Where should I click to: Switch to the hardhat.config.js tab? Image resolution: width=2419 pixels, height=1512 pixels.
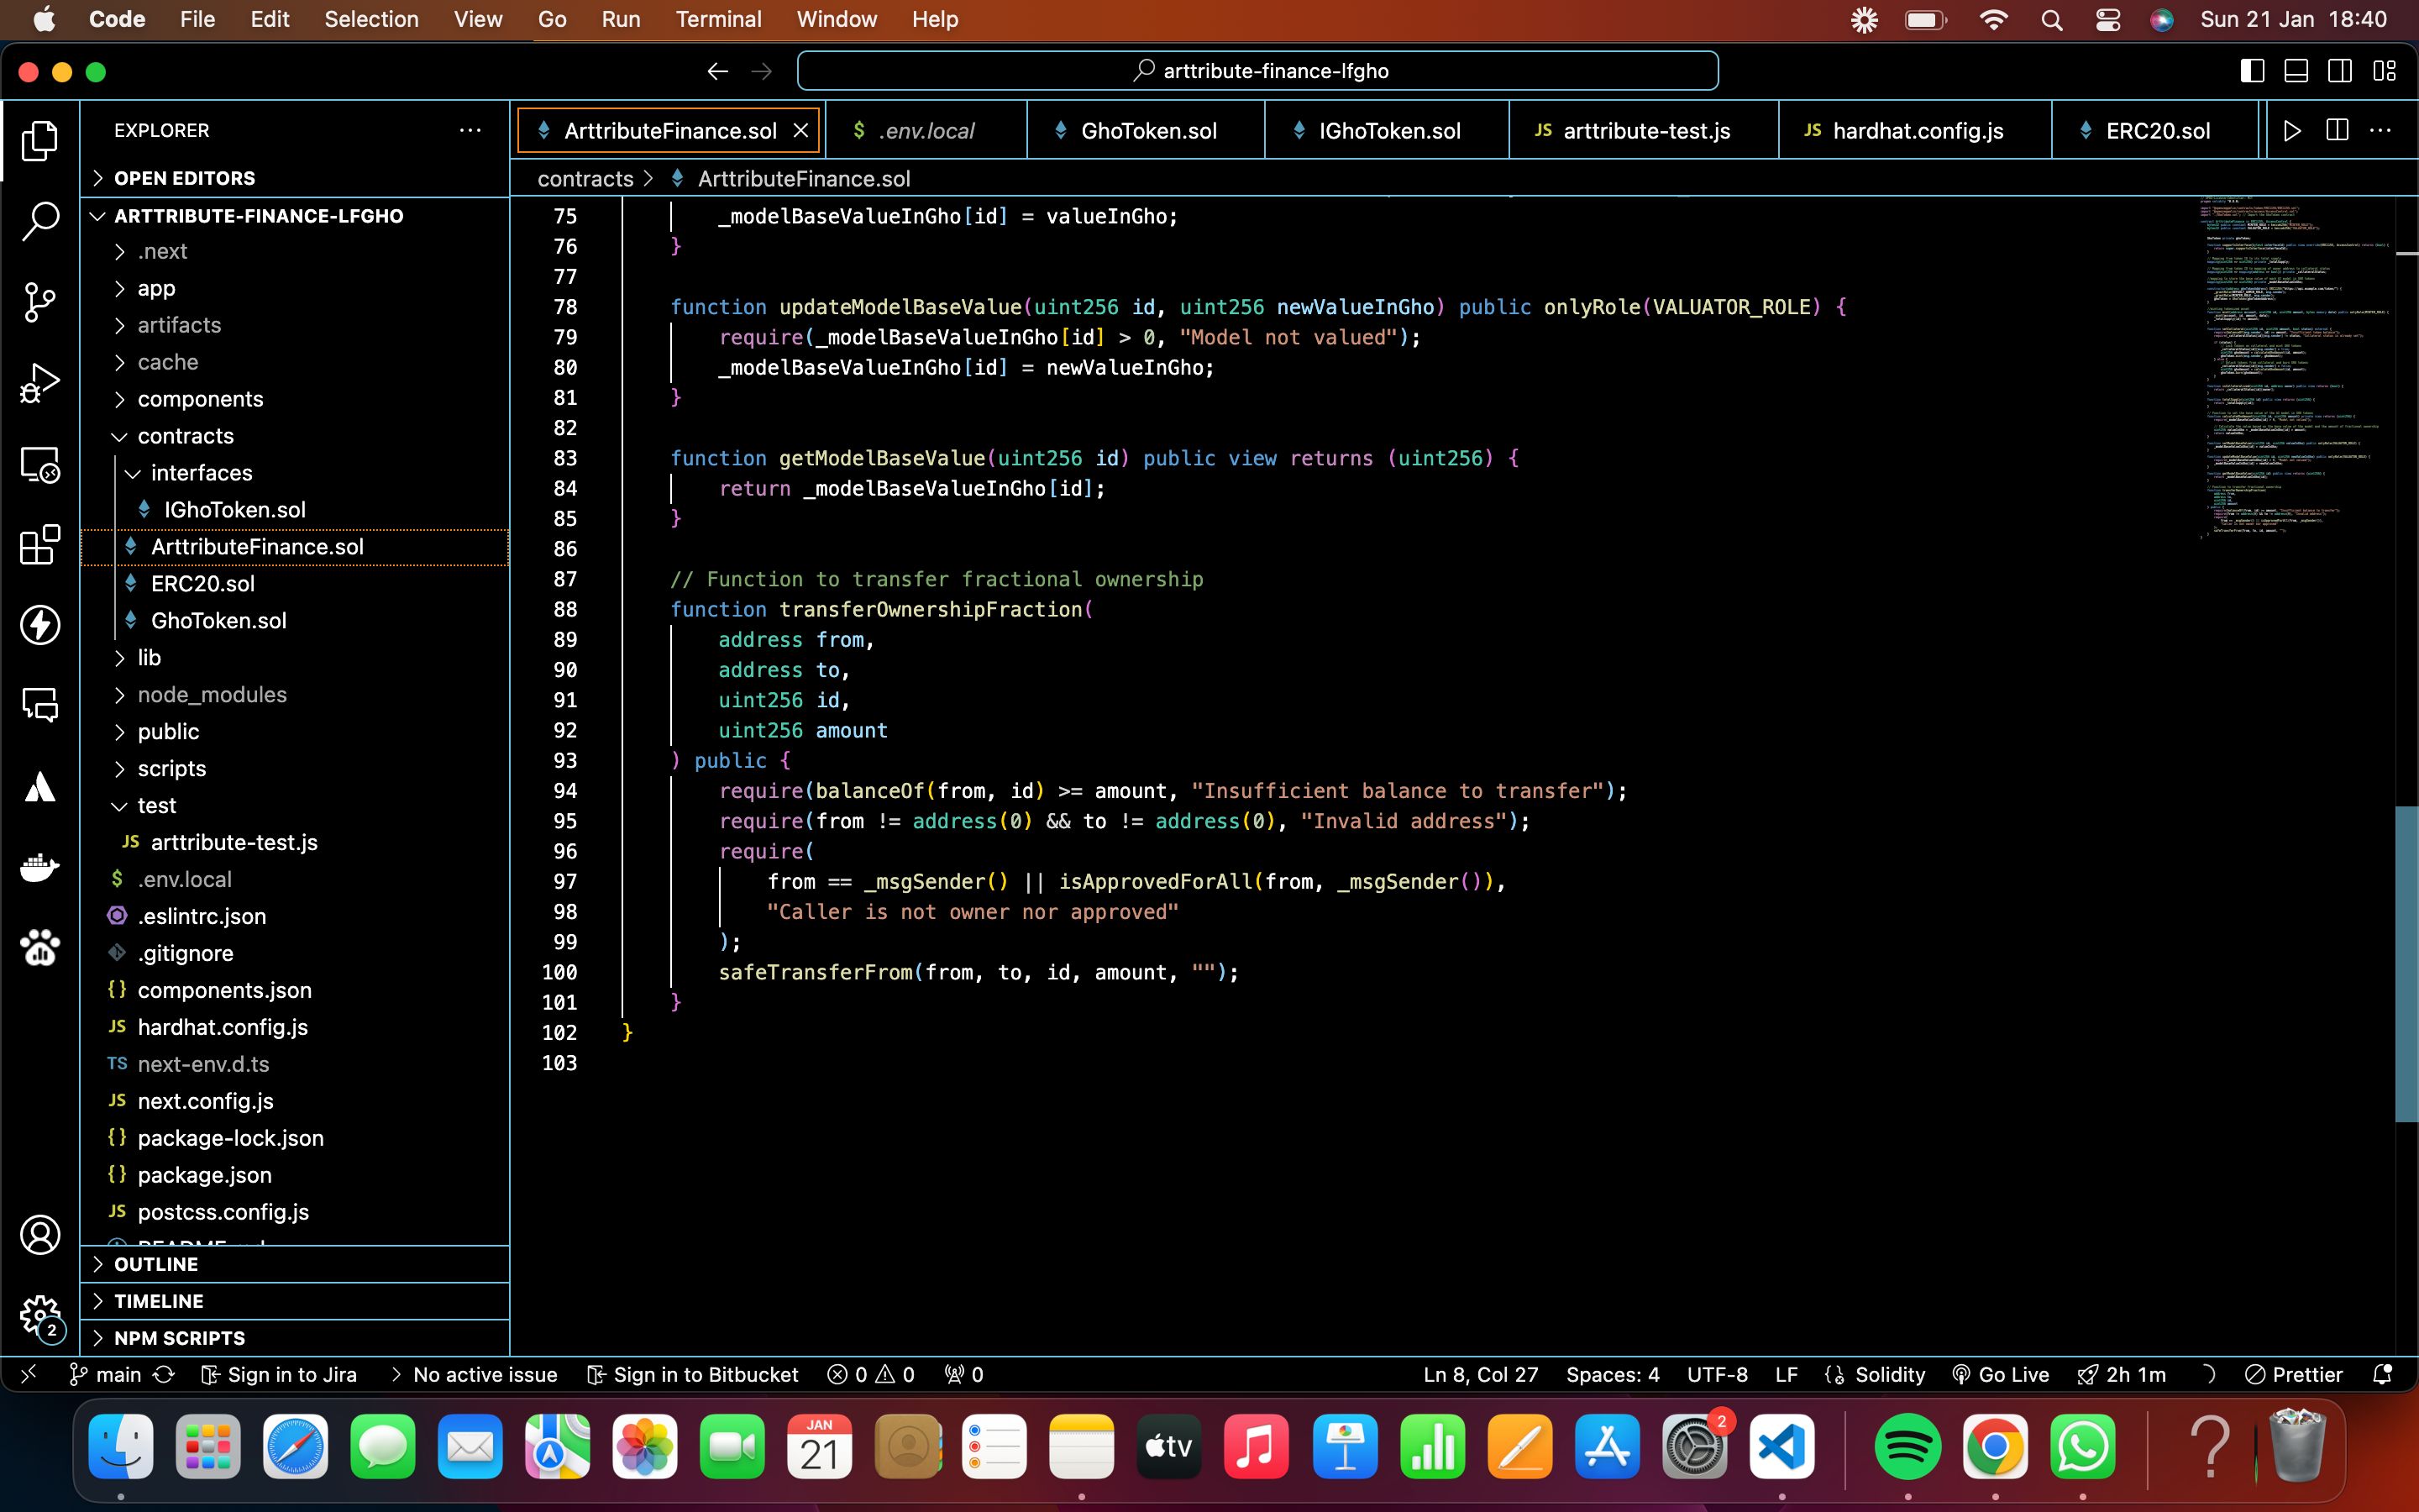click(x=1915, y=131)
